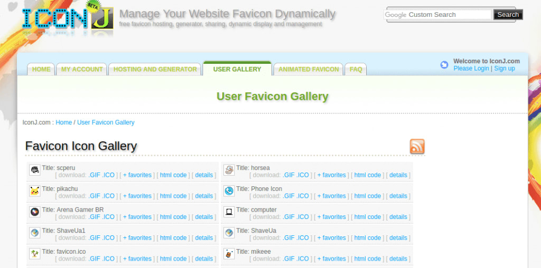
Task: Get html code for pikachu
Action: coord(173,196)
